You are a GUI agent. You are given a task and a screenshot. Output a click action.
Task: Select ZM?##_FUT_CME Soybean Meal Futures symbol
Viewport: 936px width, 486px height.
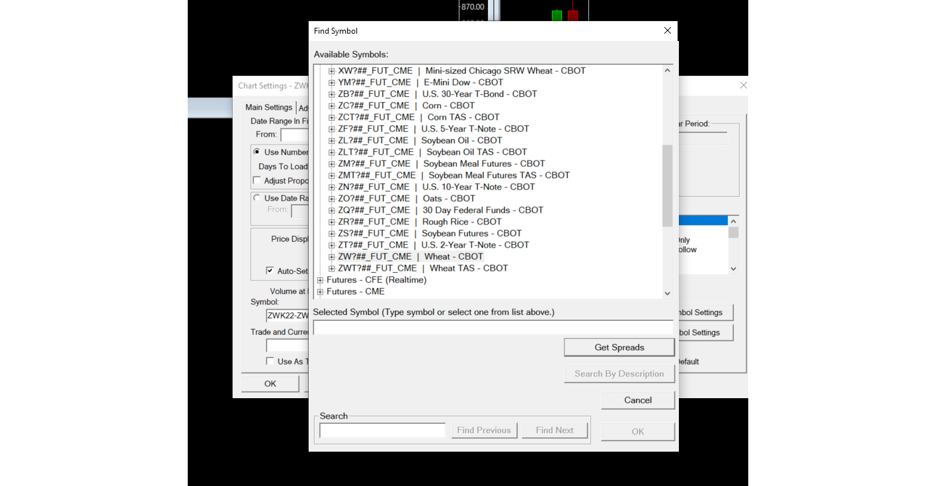(441, 164)
